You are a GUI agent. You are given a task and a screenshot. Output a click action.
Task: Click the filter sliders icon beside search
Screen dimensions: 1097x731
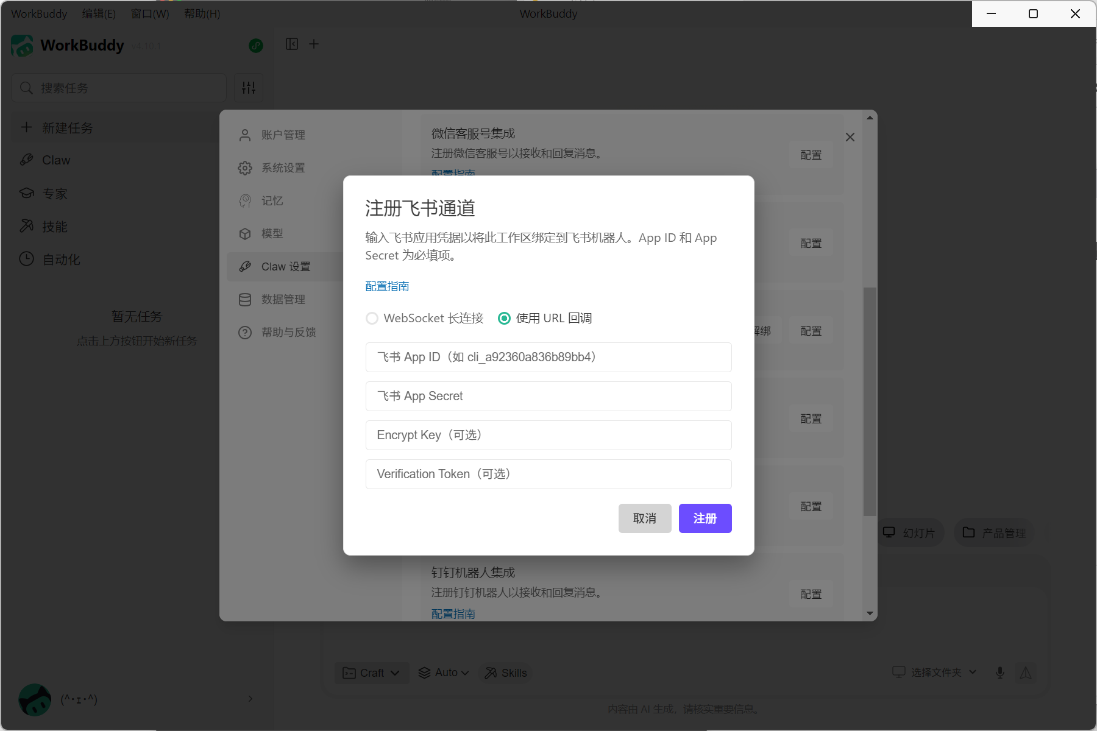tap(249, 88)
